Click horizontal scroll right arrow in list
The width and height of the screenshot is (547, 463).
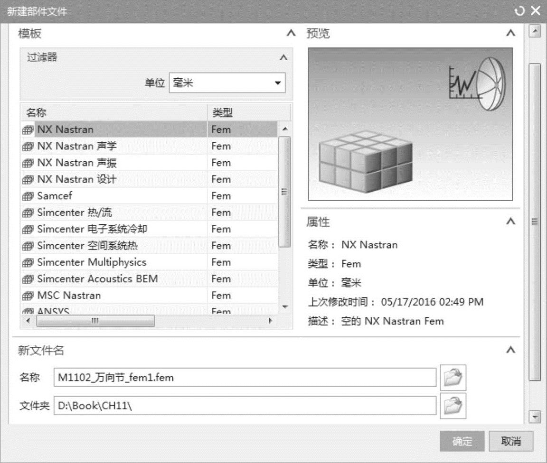[270, 321]
